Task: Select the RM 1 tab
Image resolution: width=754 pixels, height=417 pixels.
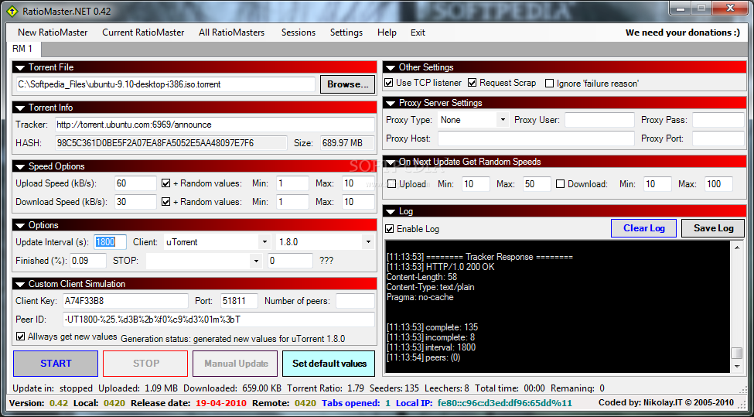Action: 22,49
